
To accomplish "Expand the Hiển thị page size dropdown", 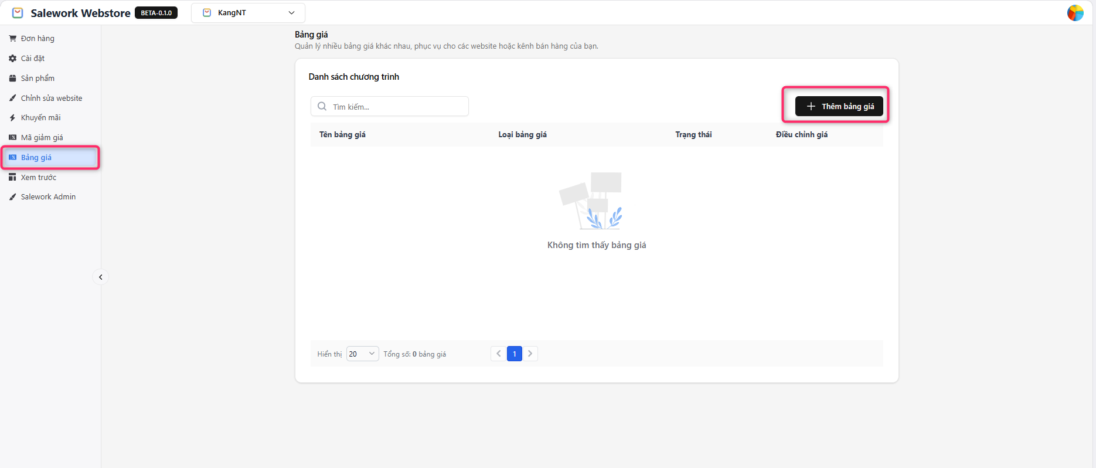I will [x=362, y=354].
